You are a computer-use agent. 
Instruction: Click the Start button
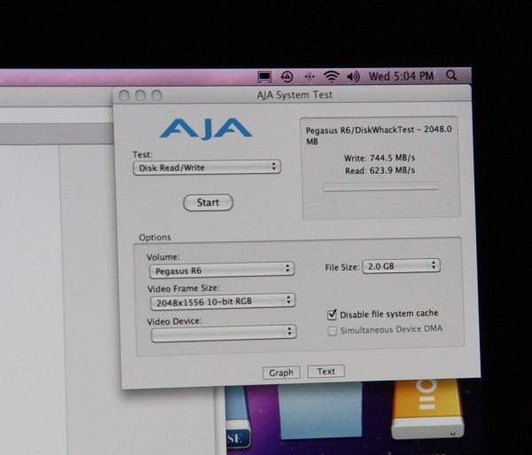pos(208,202)
